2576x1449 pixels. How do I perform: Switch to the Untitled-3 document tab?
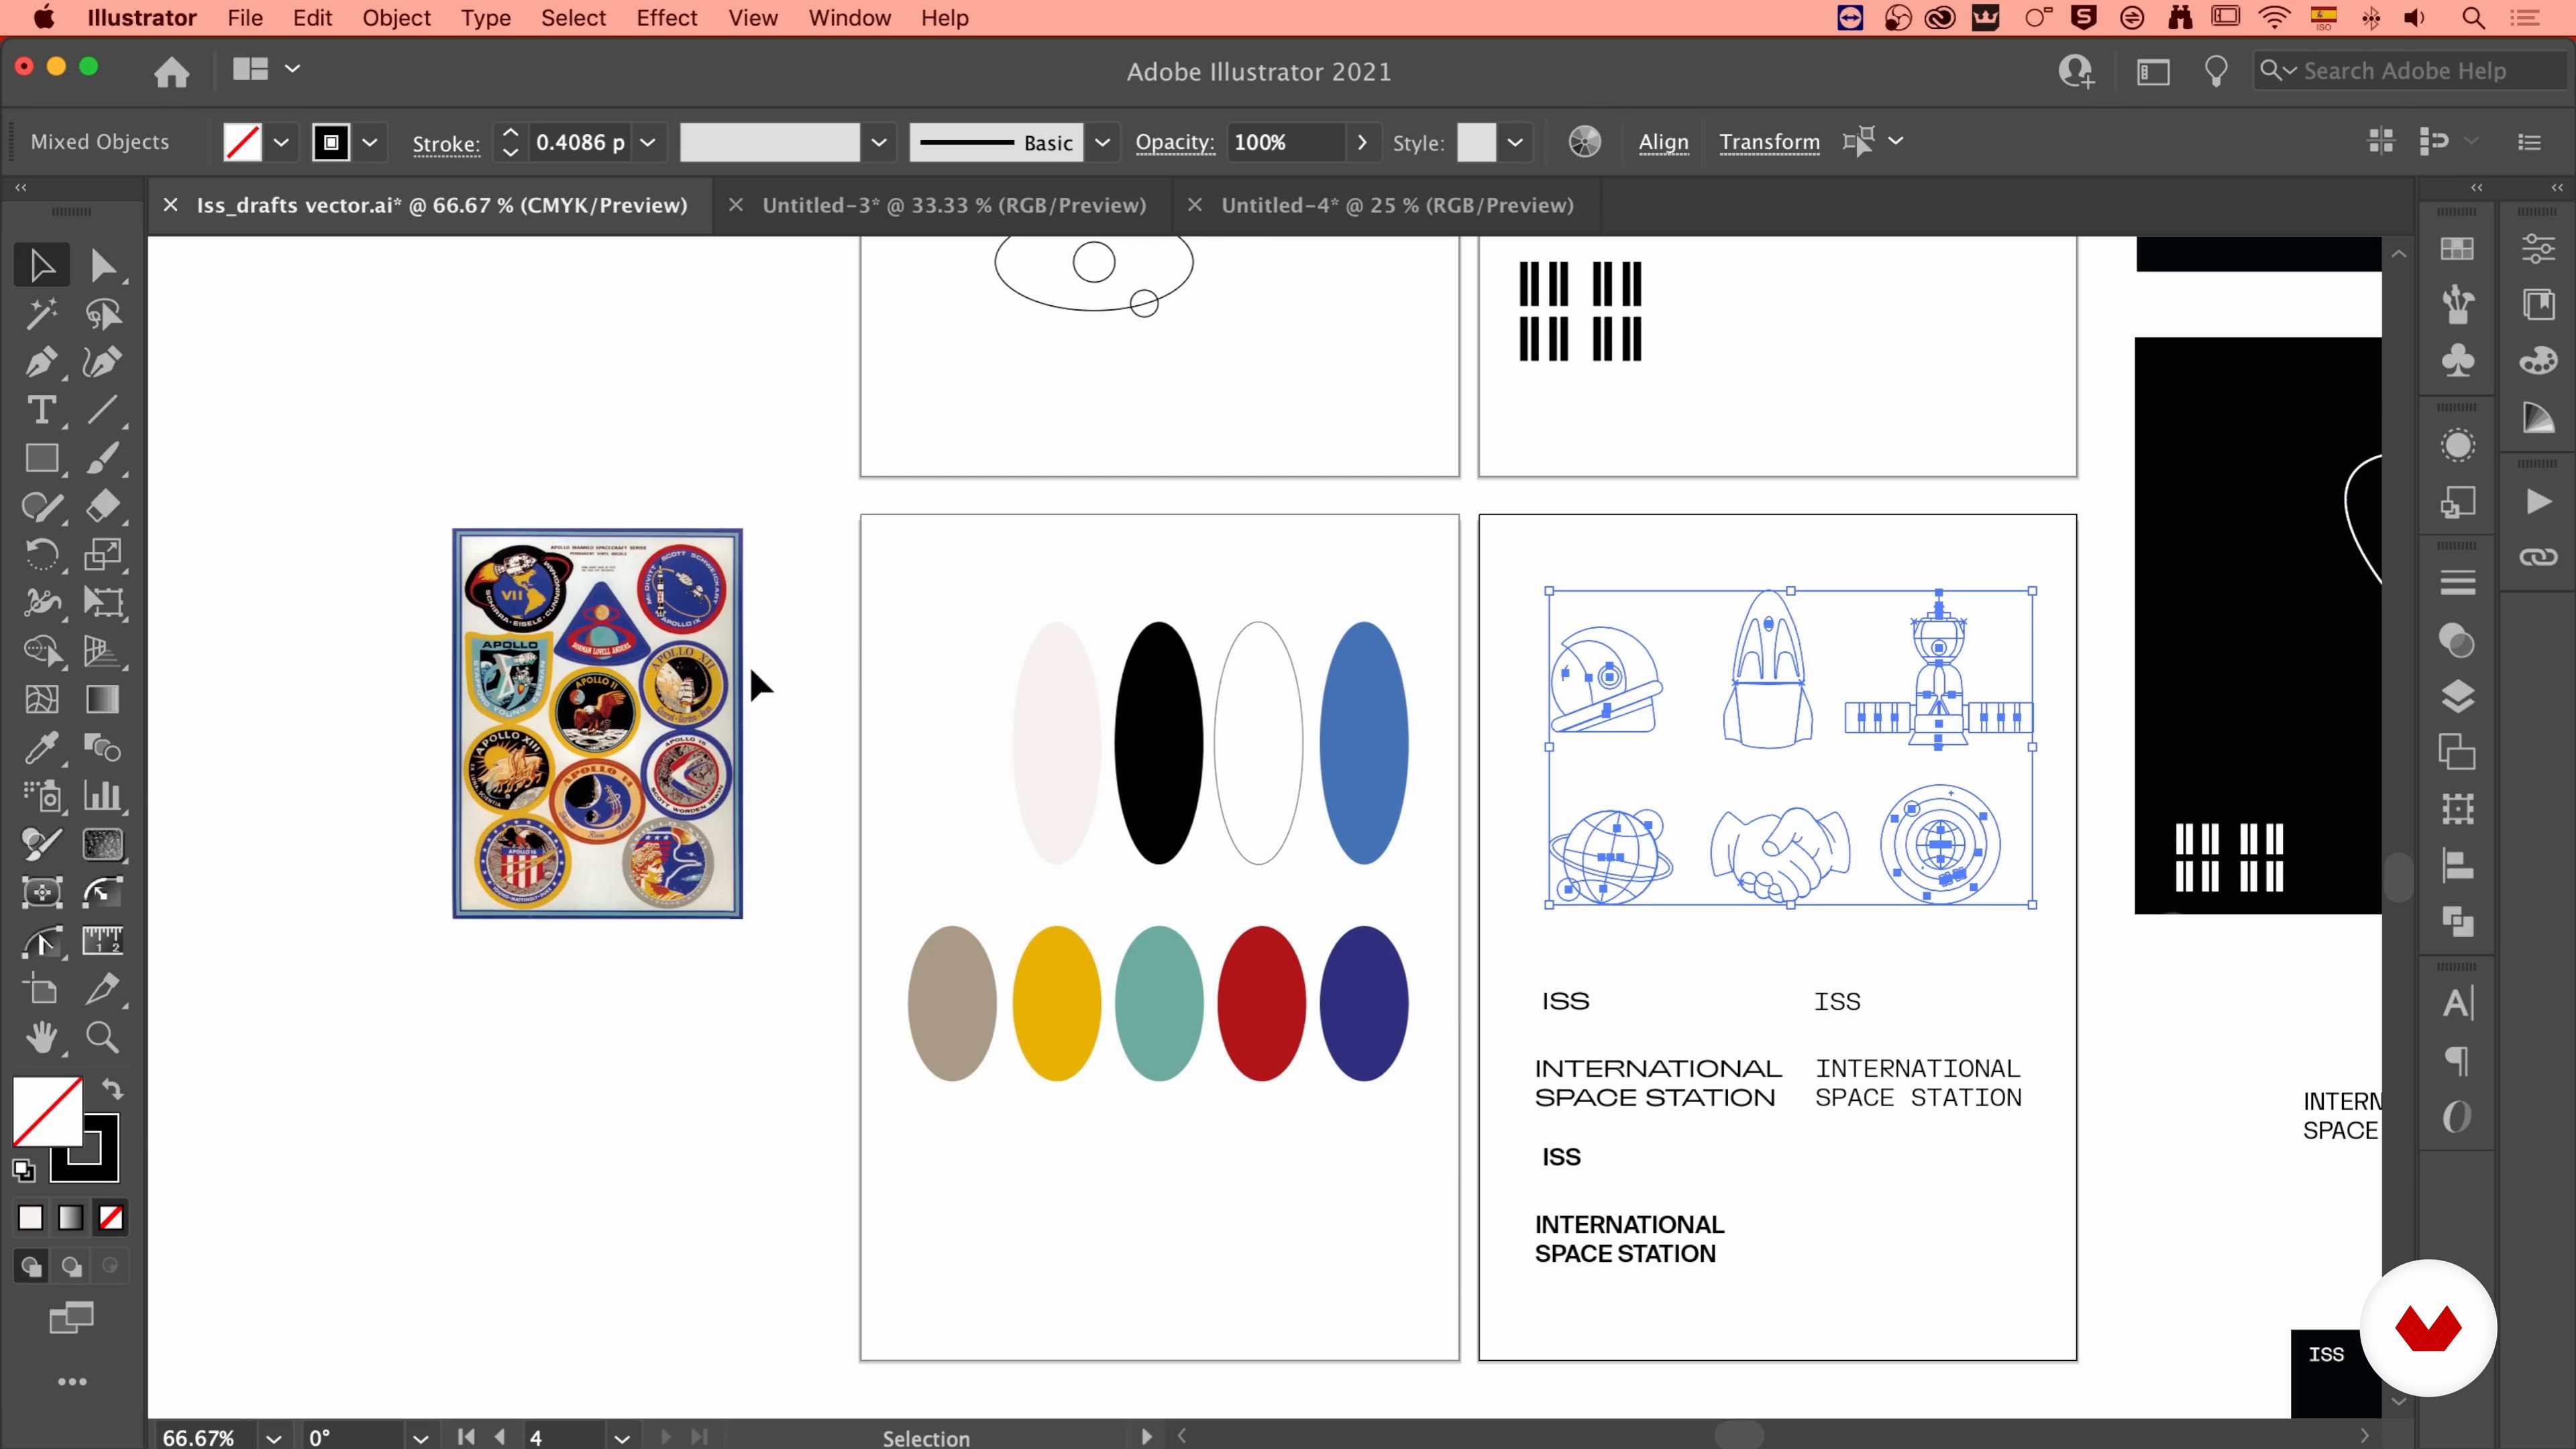pyautogui.click(x=953, y=205)
